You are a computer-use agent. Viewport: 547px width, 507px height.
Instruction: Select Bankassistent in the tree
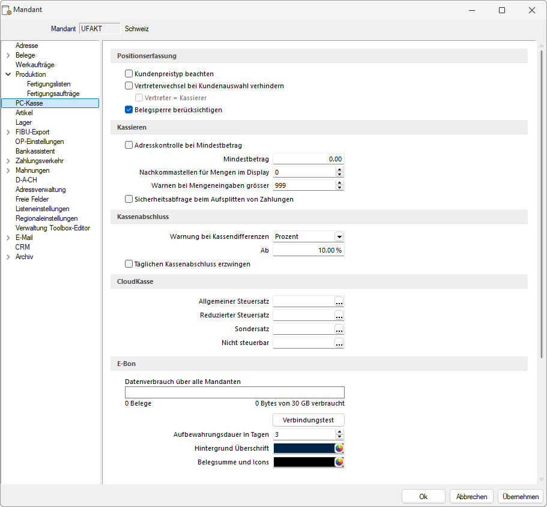coord(35,151)
